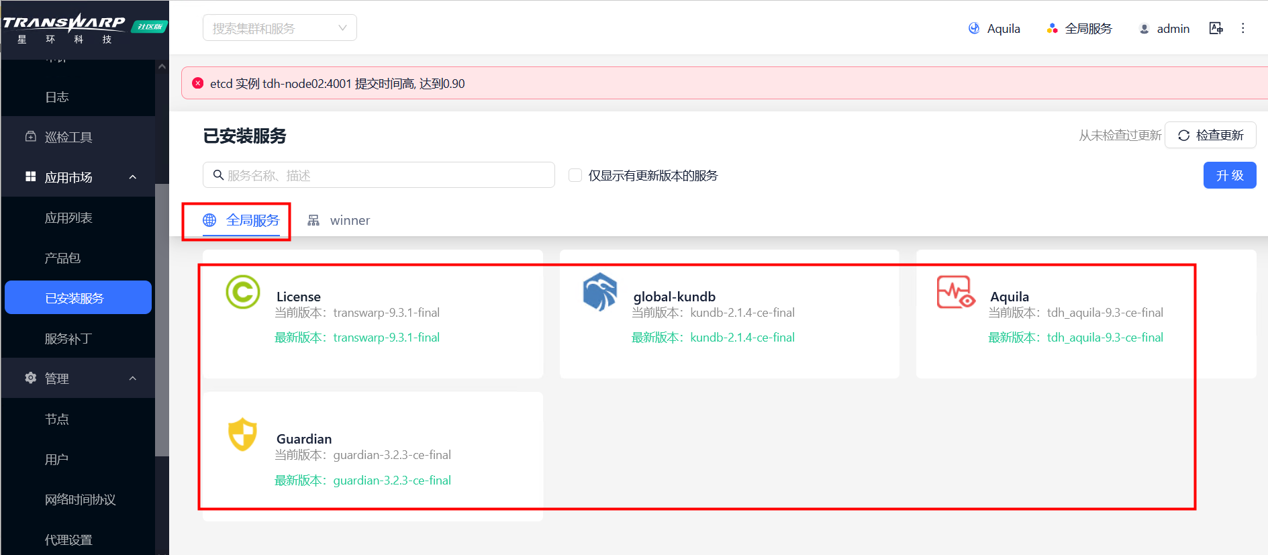This screenshot has height=555, width=1268.
Task: Open 日志 in the sidebar
Action: [x=57, y=97]
